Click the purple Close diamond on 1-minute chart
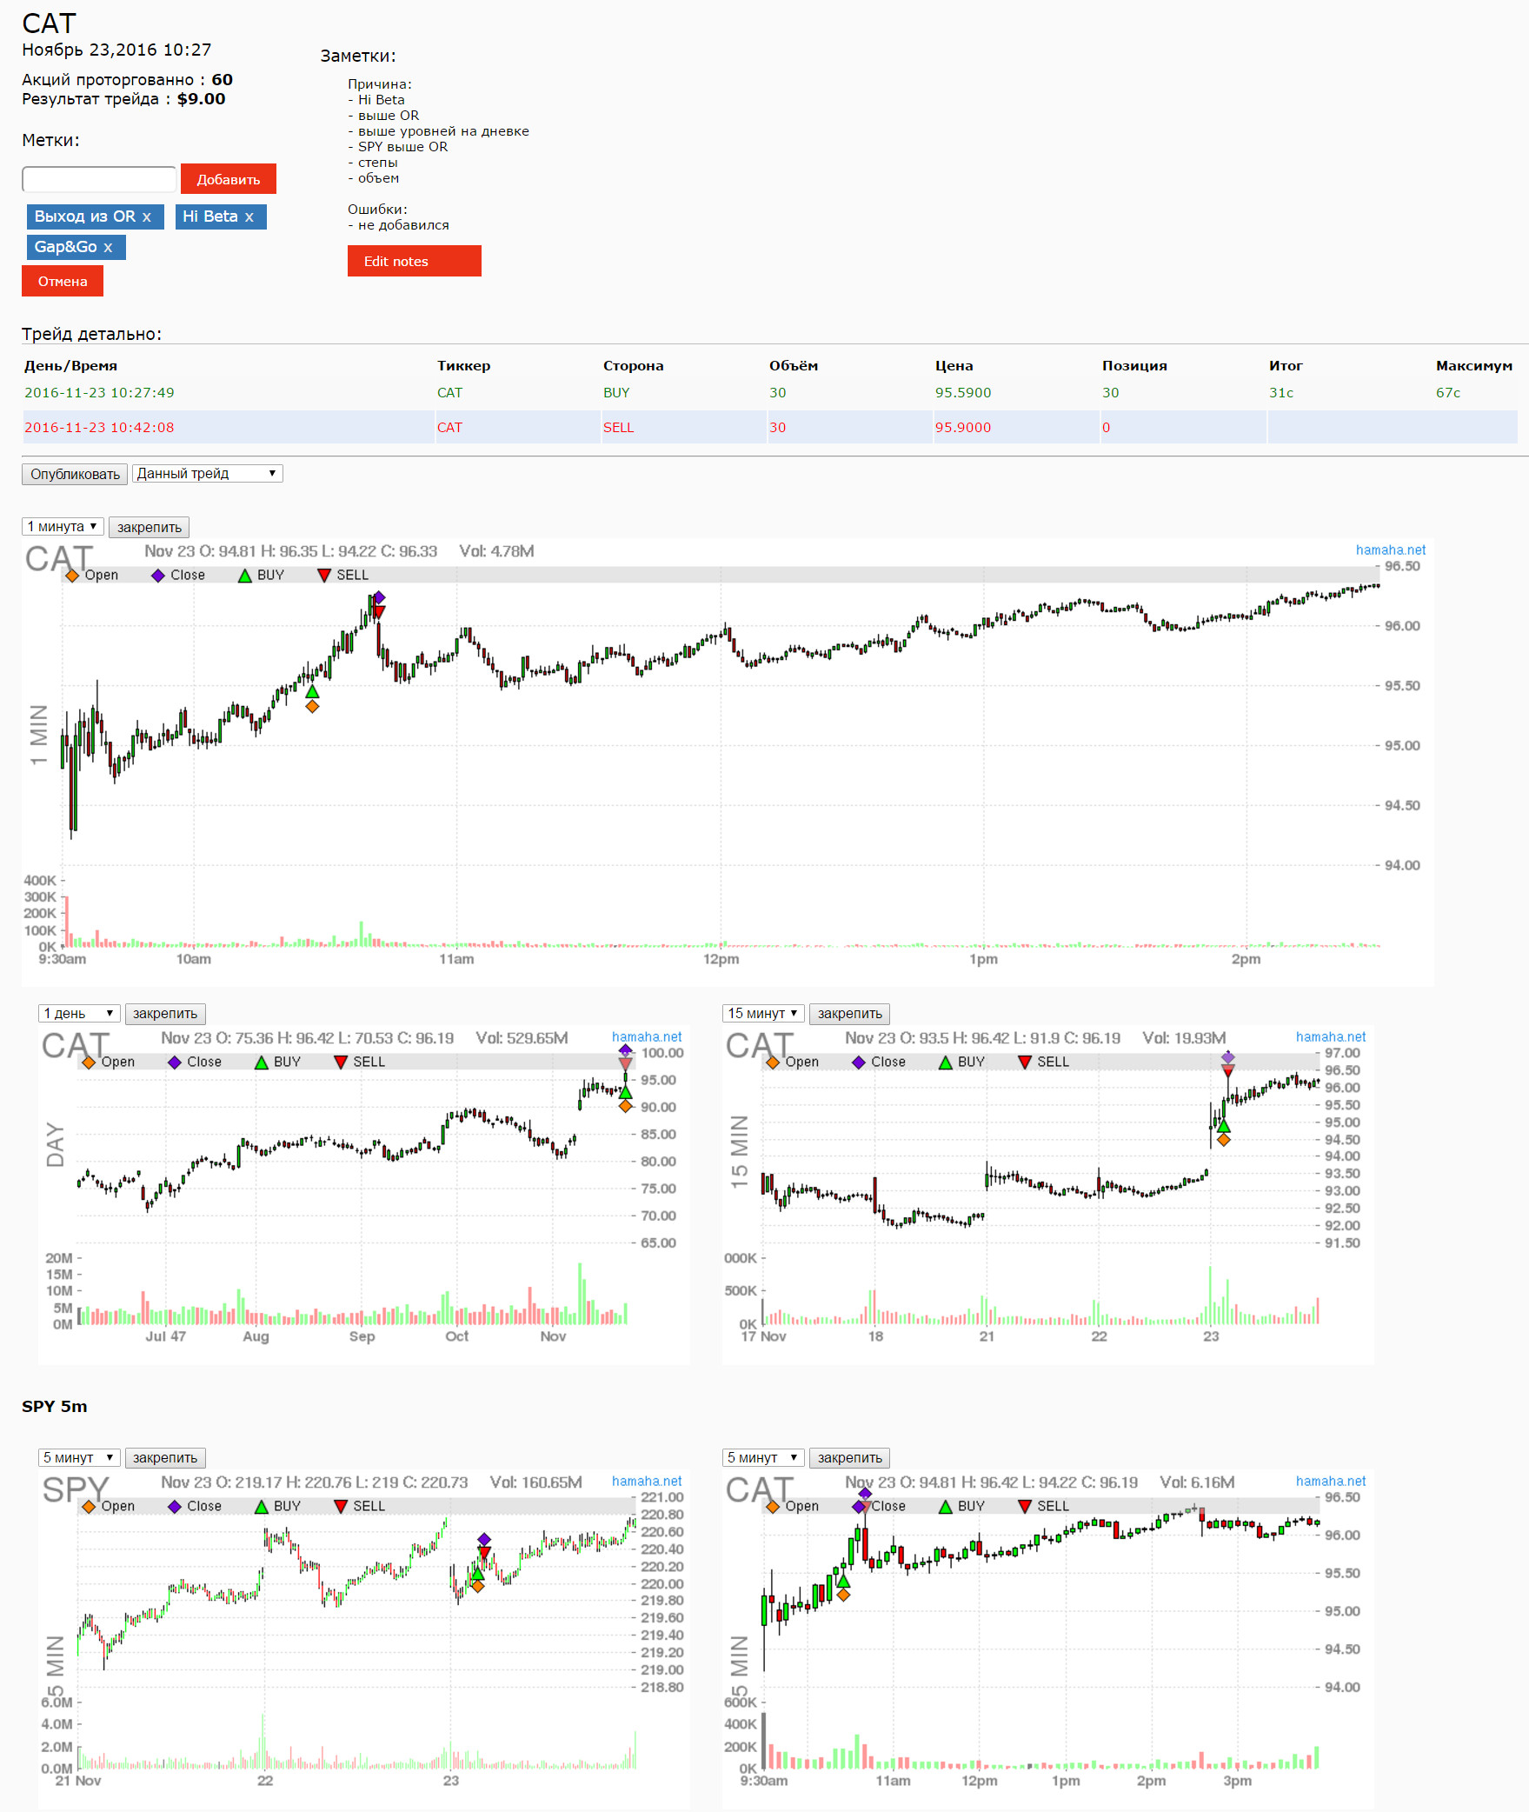1529x1812 pixels. click(x=378, y=597)
